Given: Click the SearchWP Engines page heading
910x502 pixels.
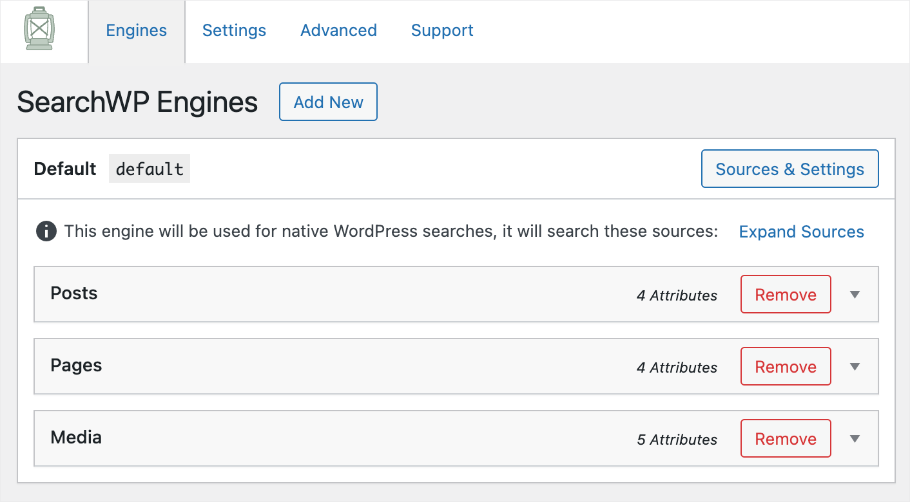Looking at the screenshot, I should (137, 102).
